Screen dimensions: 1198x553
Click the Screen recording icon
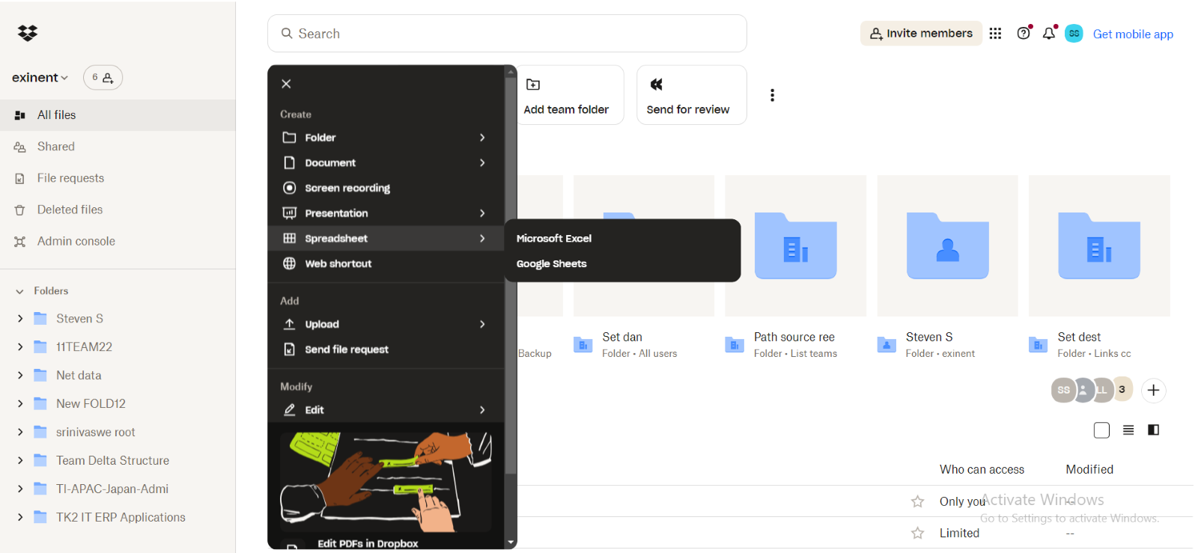tap(289, 188)
